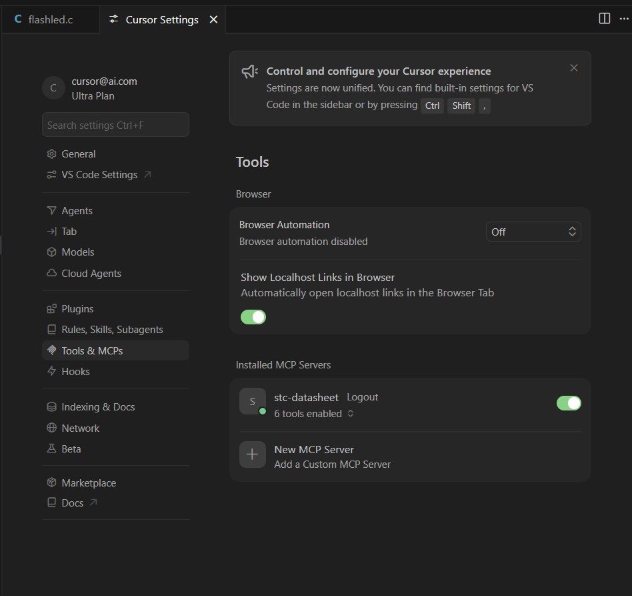Click the Network globe icon
This screenshot has height=596, width=632.
pyautogui.click(x=51, y=428)
